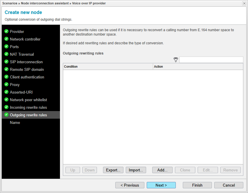Open the Scenarios breadcrumb link
This screenshot has height=193, width=248.
tap(10, 3)
